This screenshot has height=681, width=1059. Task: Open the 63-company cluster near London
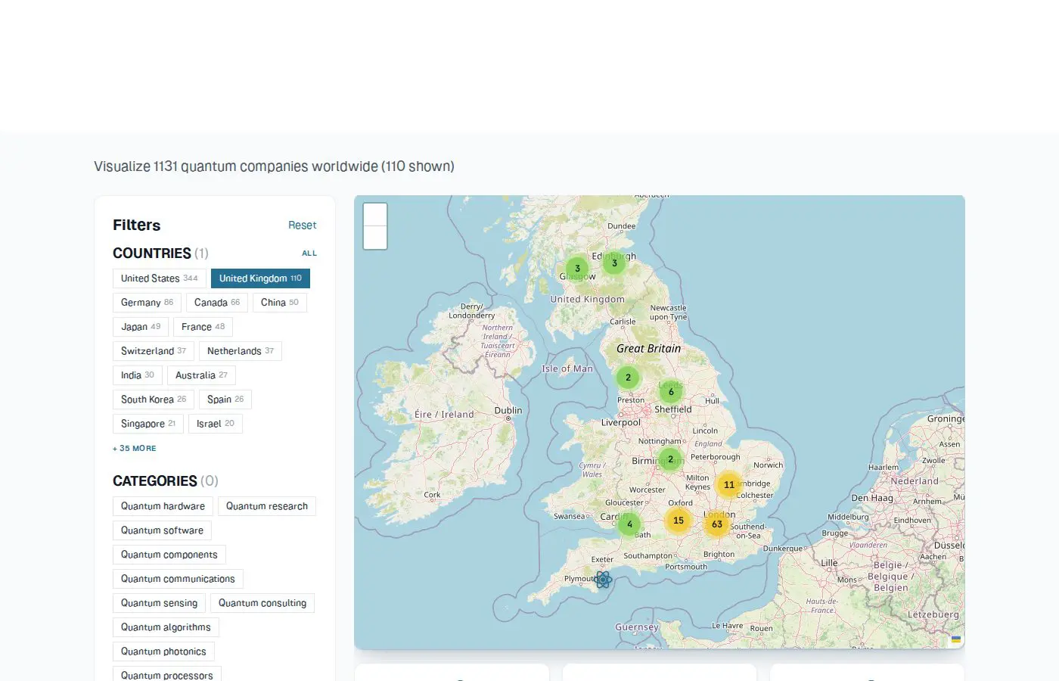coord(716,524)
